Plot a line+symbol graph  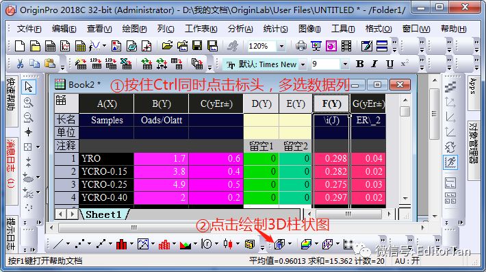pyautogui.click(x=101, y=244)
